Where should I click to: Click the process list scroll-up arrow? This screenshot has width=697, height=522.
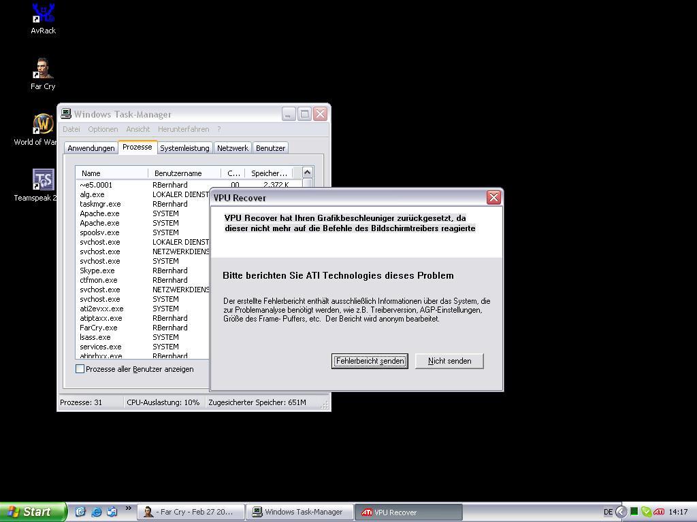coord(307,172)
